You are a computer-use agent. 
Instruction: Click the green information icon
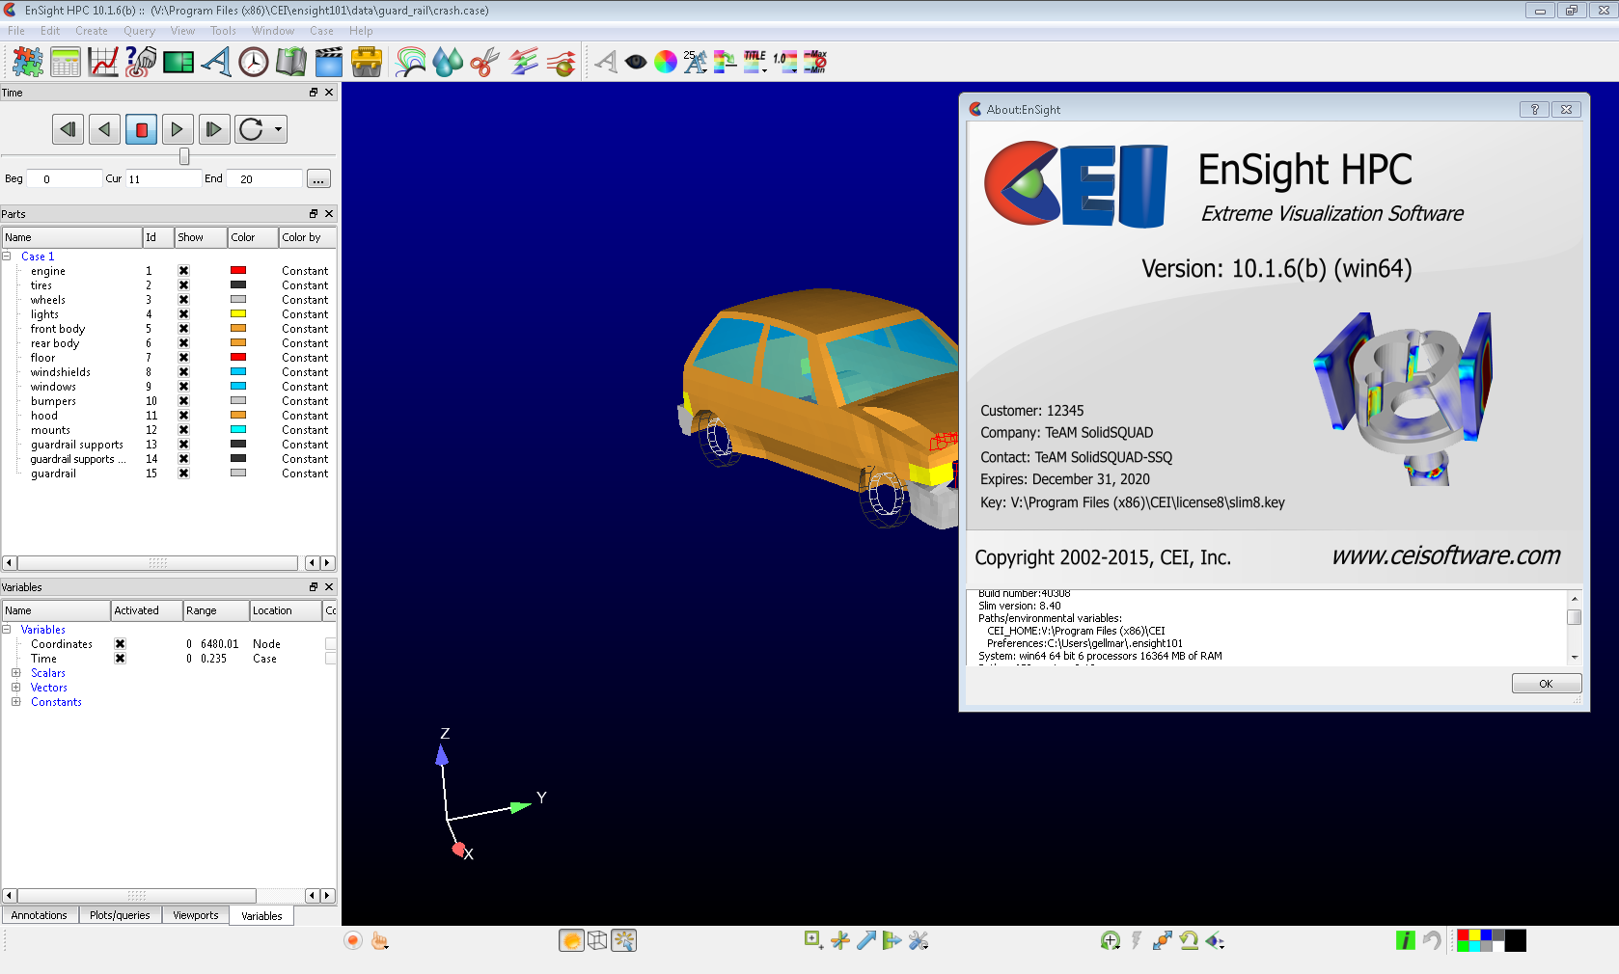coord(1406,940)
